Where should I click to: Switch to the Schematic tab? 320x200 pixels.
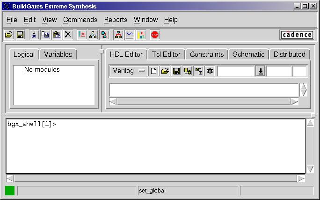tap(249, 54)
